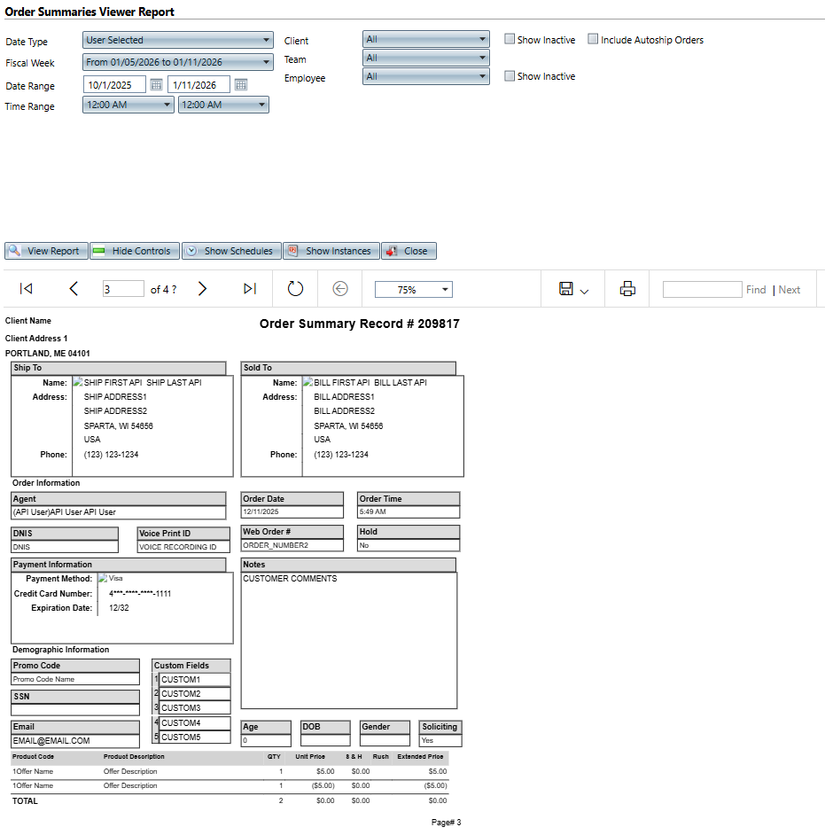
Task: Jump to last report page
Action: coord(250,289)
